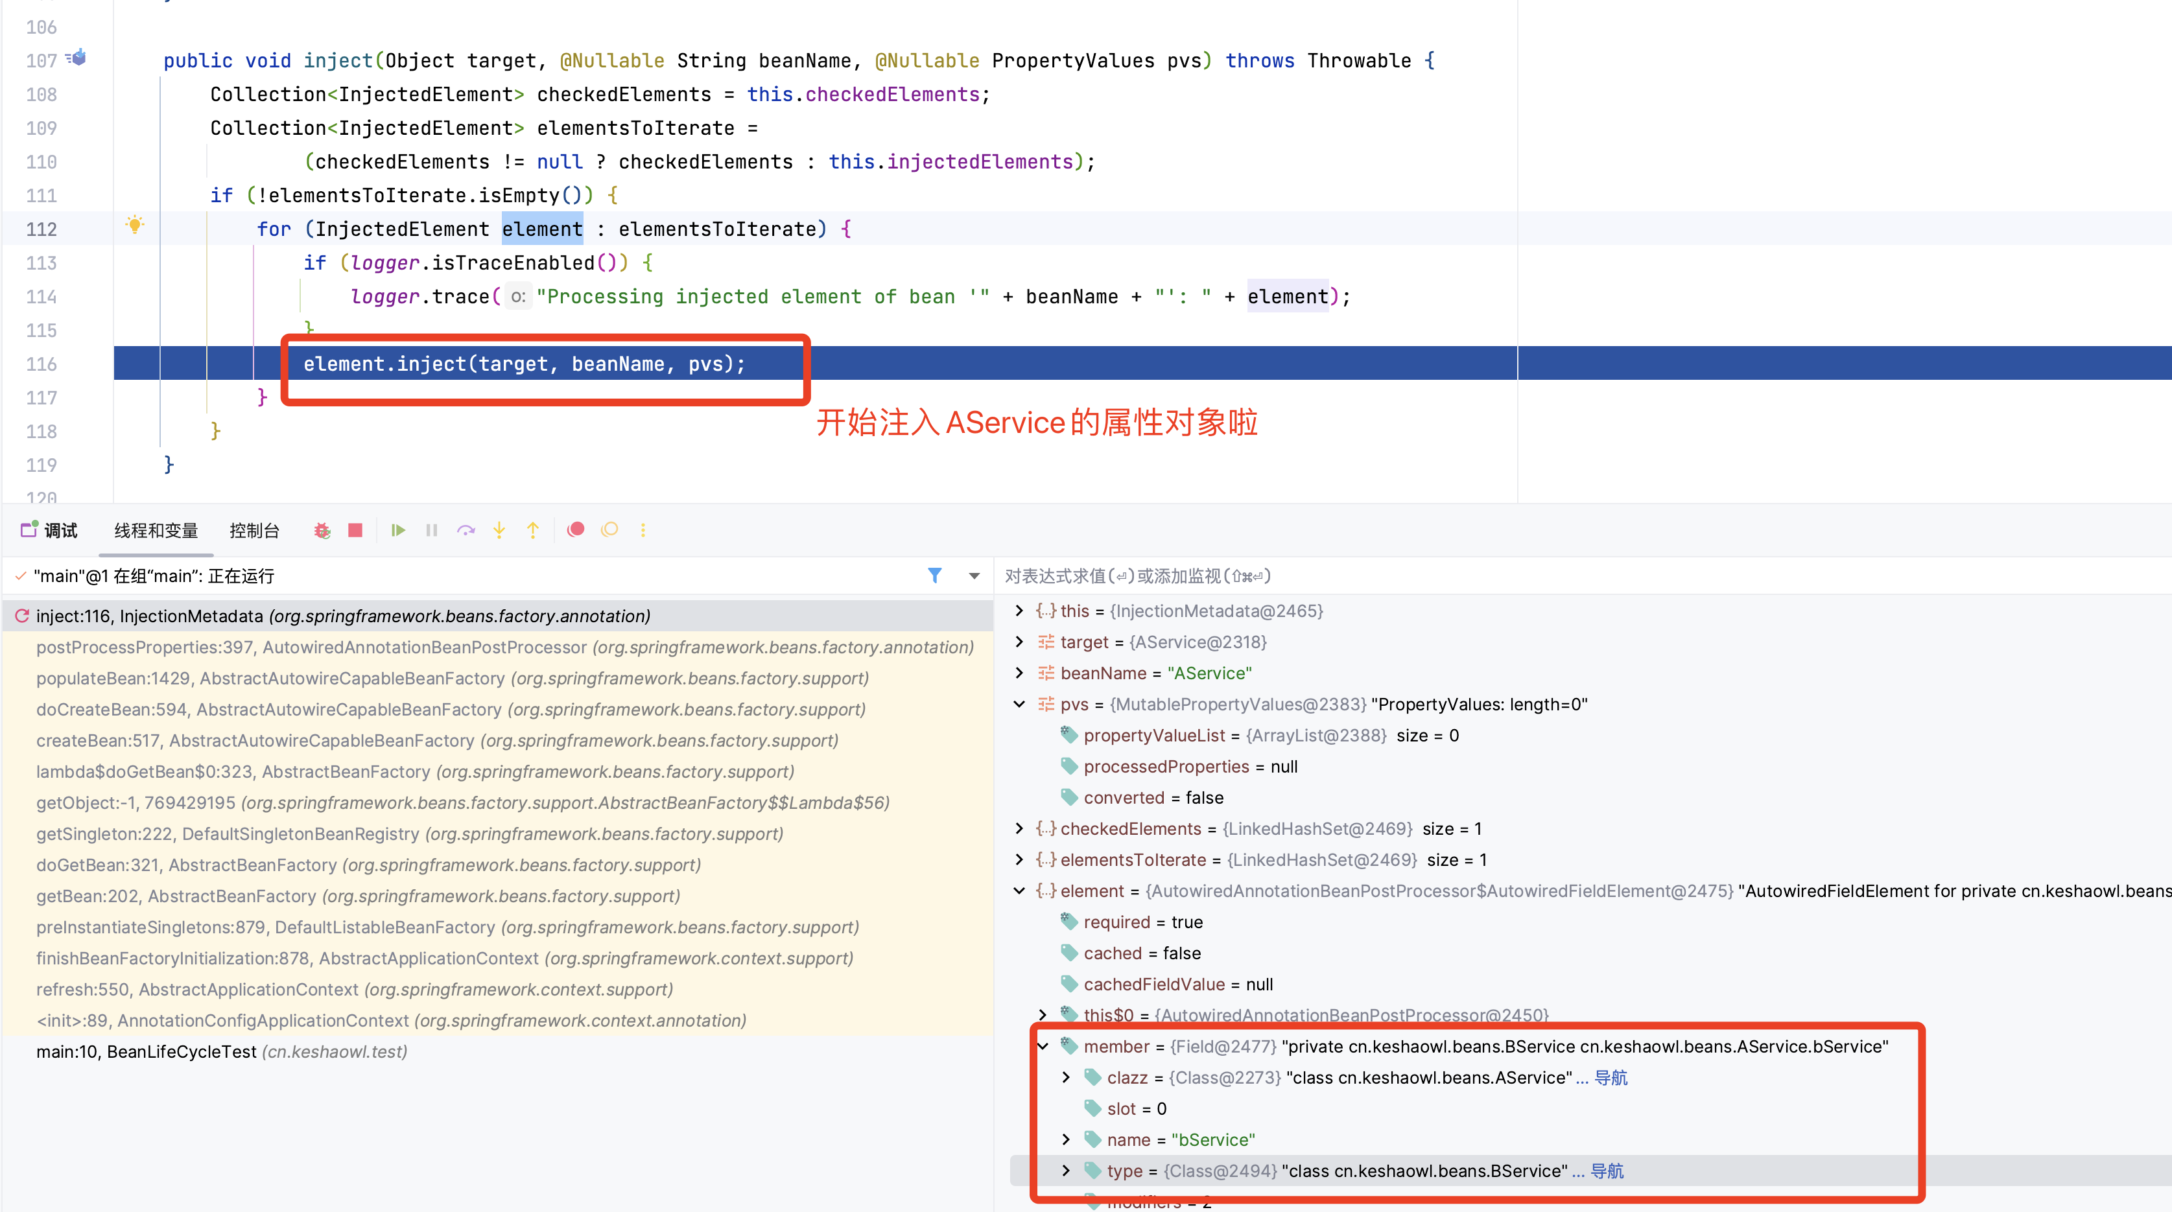Collapse the pvs variable node

coord(1019,704)
